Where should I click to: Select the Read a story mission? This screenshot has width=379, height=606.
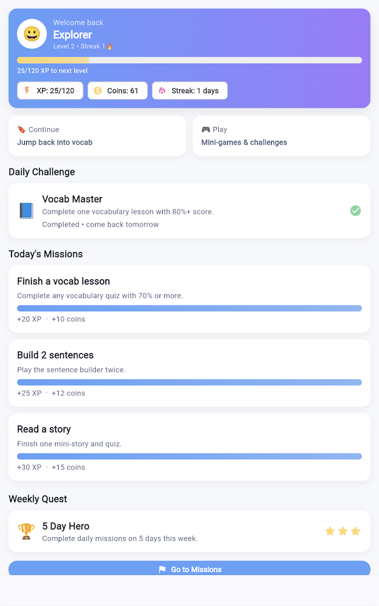point(189,447)
